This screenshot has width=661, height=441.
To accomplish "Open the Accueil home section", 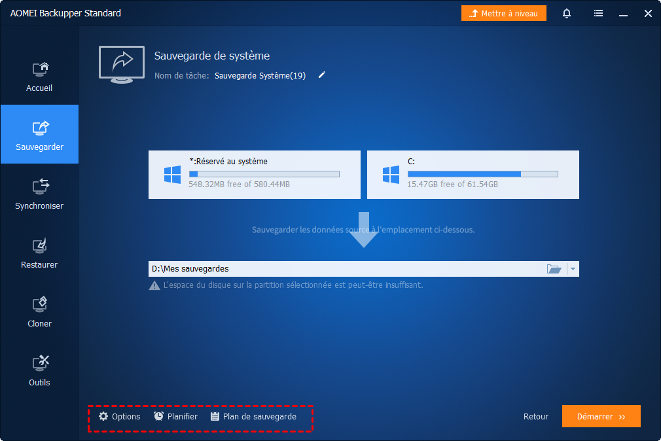I will click(39, 77).
